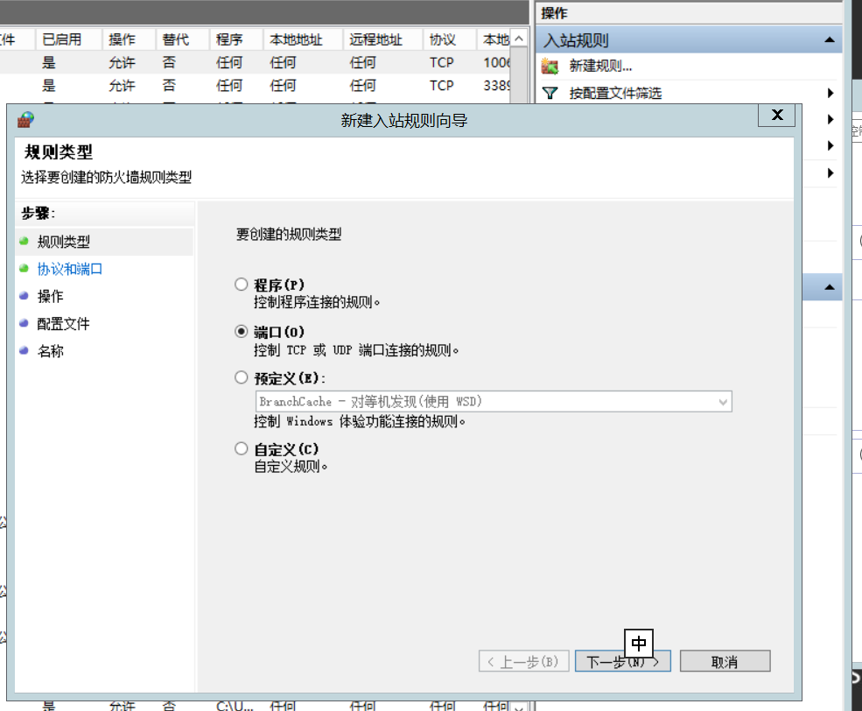
Task: Select the Port (端口) radio option
Action: [x=242, y=331]
